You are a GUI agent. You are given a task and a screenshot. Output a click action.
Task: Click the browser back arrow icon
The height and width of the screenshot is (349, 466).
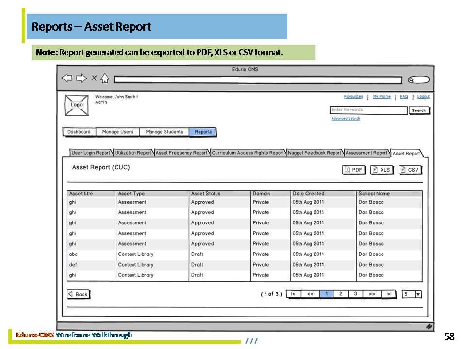pyautogui.click(x=67, y=79)
